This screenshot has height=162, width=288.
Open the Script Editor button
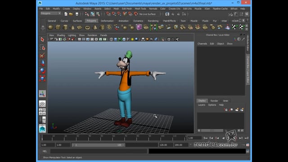tap(248, 151)
